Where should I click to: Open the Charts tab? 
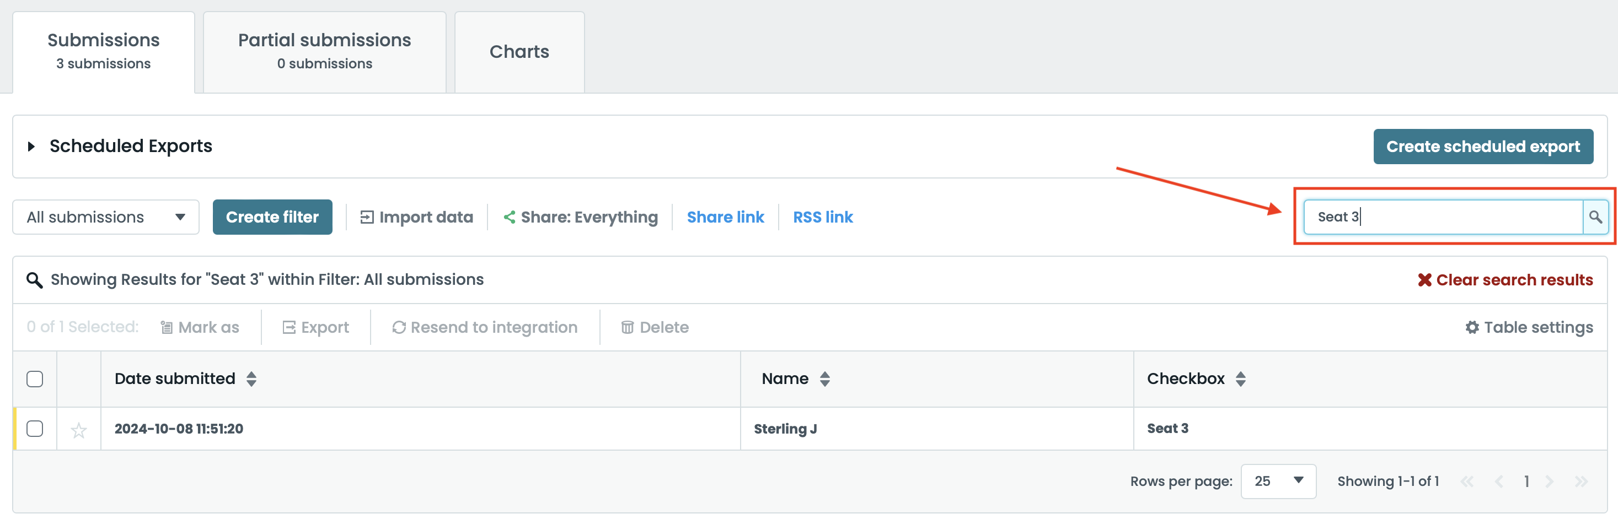point(519,51)
